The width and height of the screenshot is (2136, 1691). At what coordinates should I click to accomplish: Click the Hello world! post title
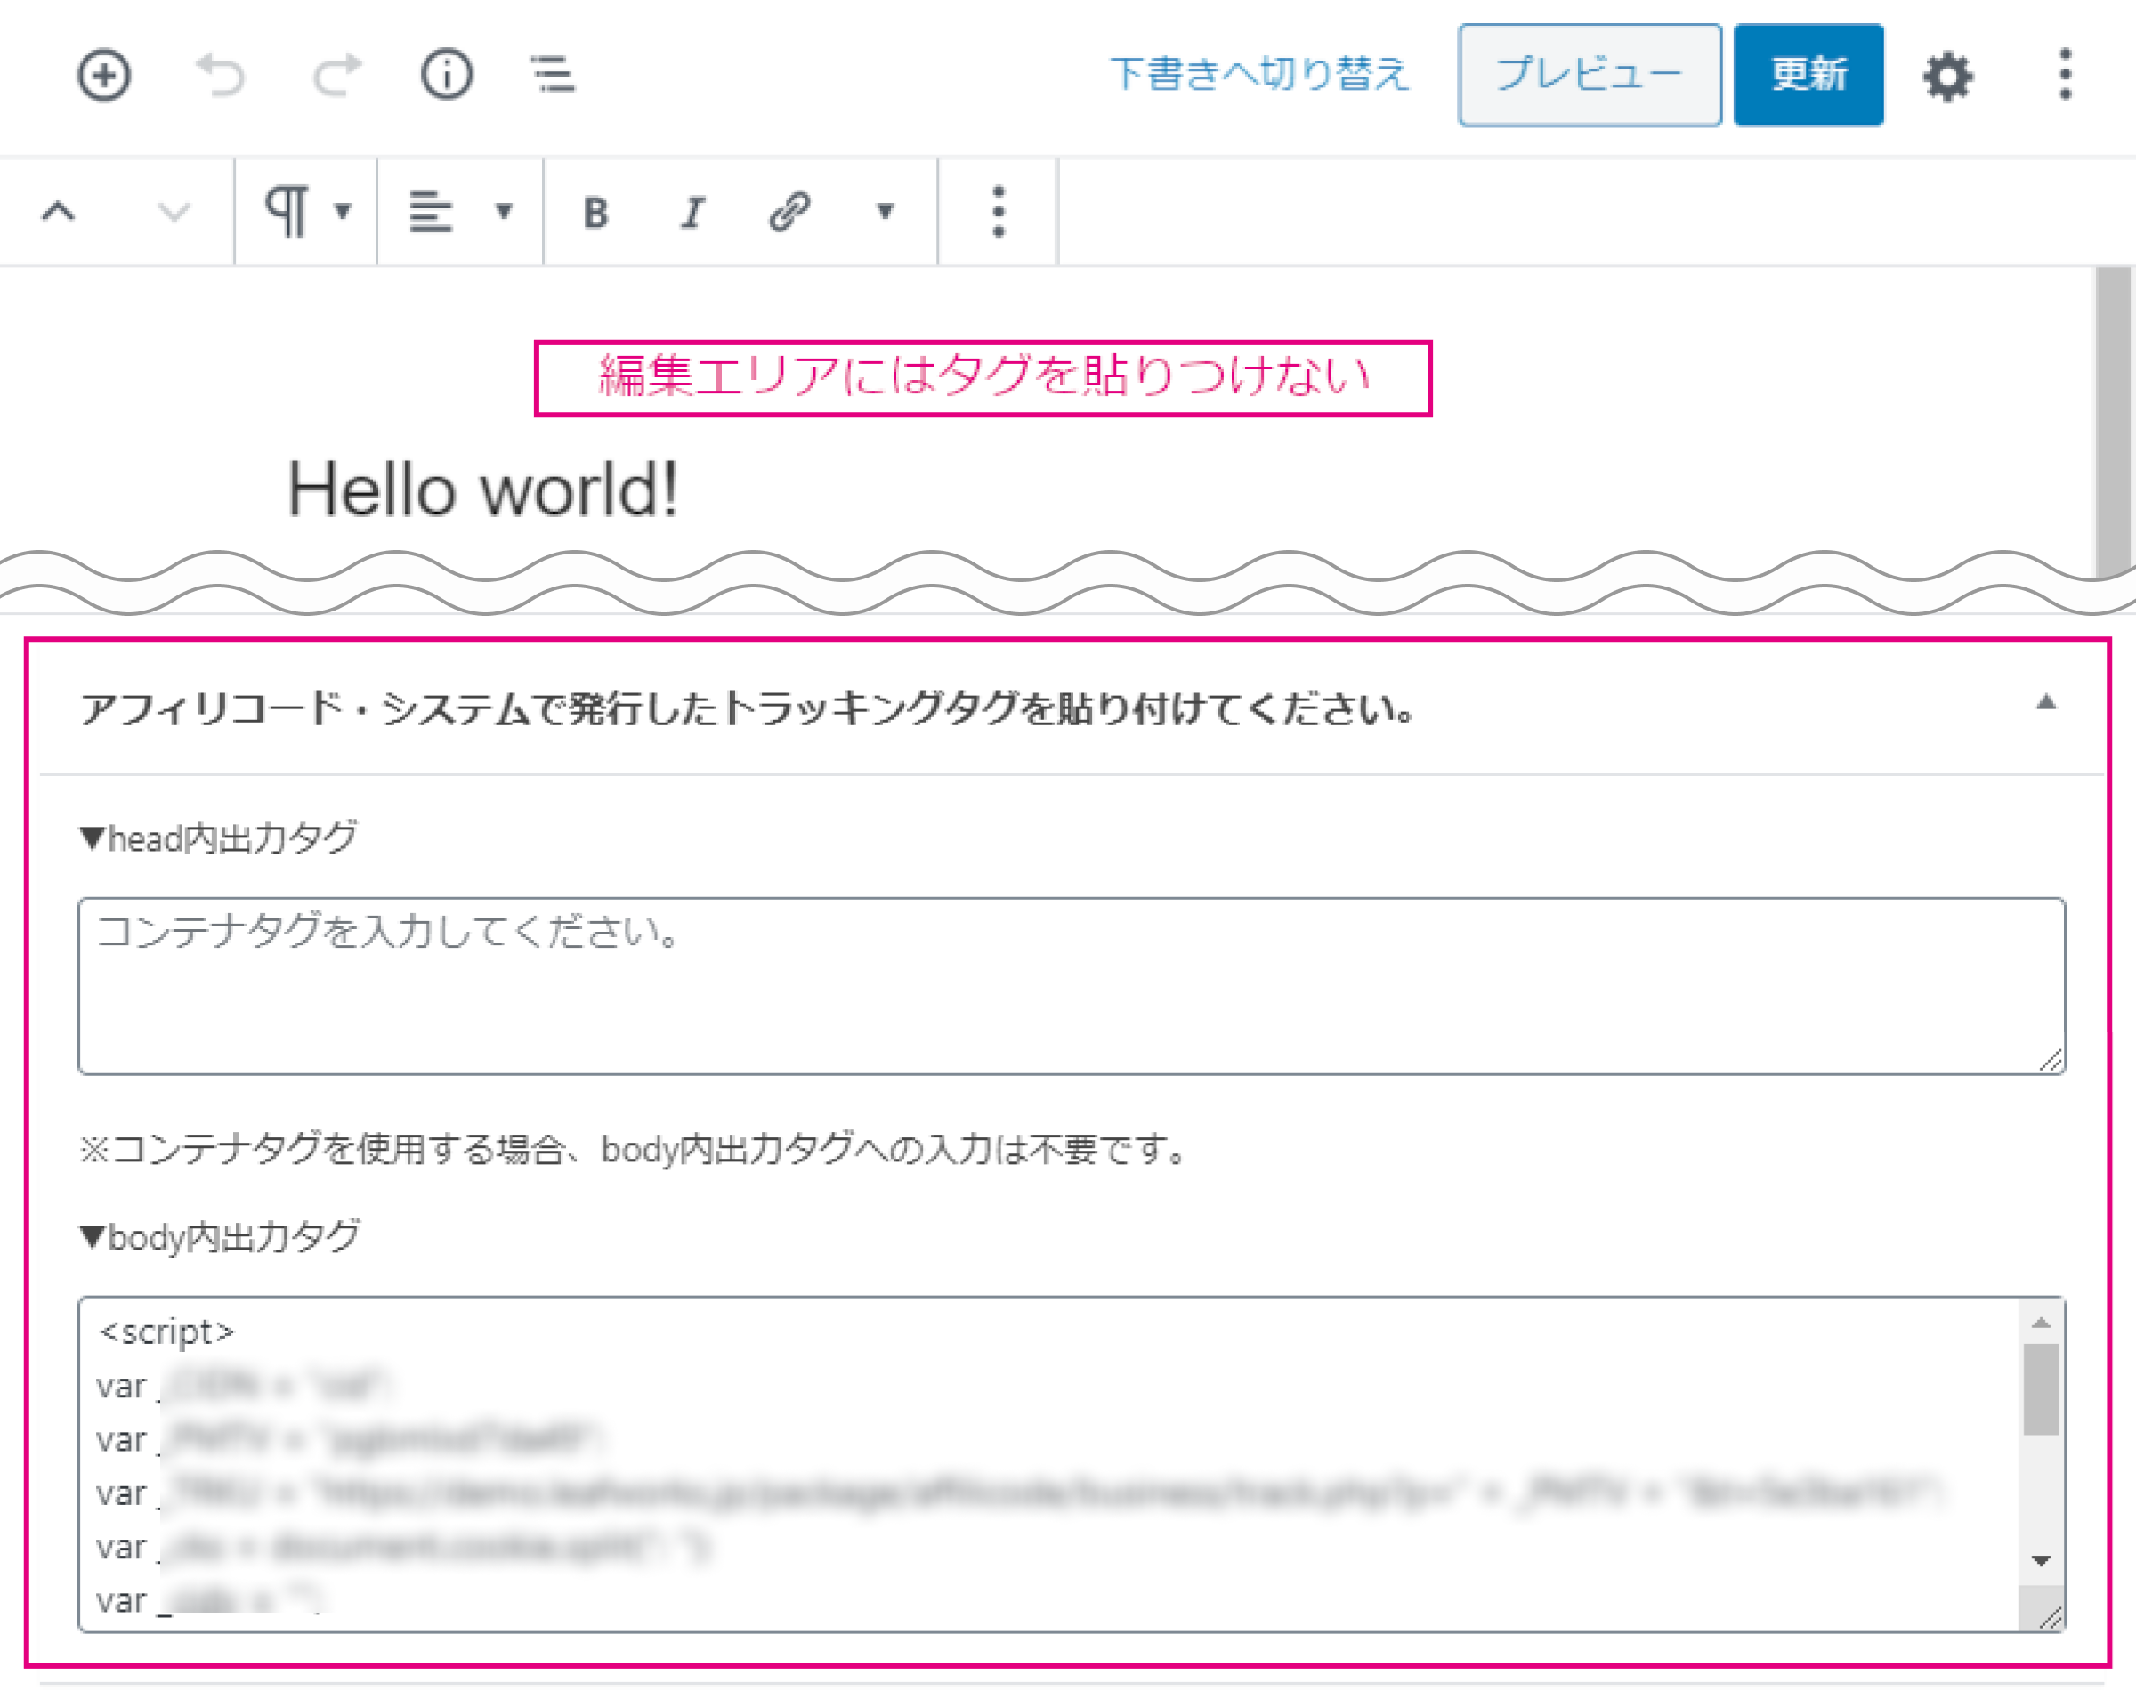click(x=482, y=490)
